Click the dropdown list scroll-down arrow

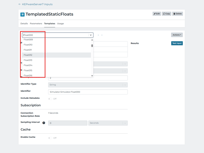tap(92, 76)
